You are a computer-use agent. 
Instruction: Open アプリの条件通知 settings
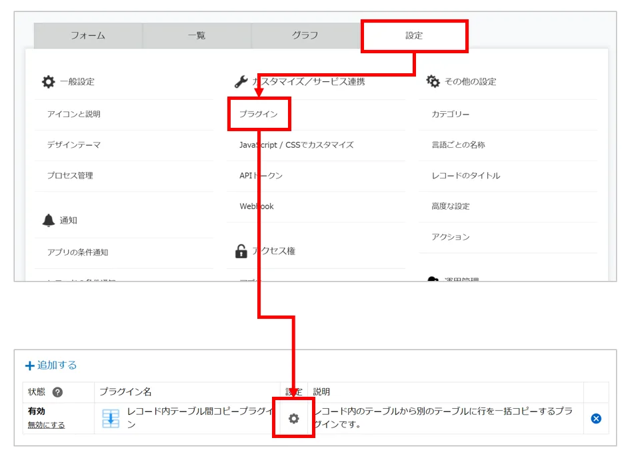click(77, 252)
